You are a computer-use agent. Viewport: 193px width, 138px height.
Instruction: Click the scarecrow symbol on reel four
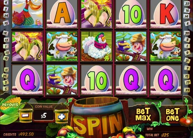click(131, 46)
